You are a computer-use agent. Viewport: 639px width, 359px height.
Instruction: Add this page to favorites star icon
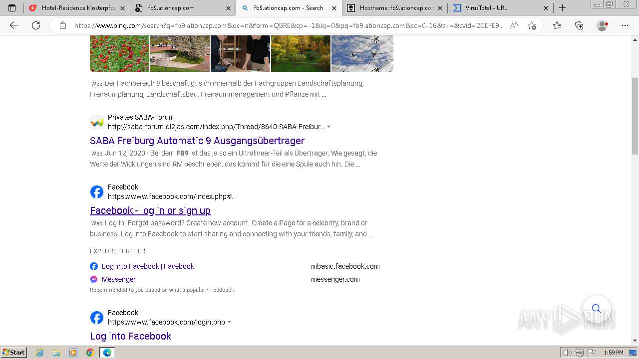(532, 25)
